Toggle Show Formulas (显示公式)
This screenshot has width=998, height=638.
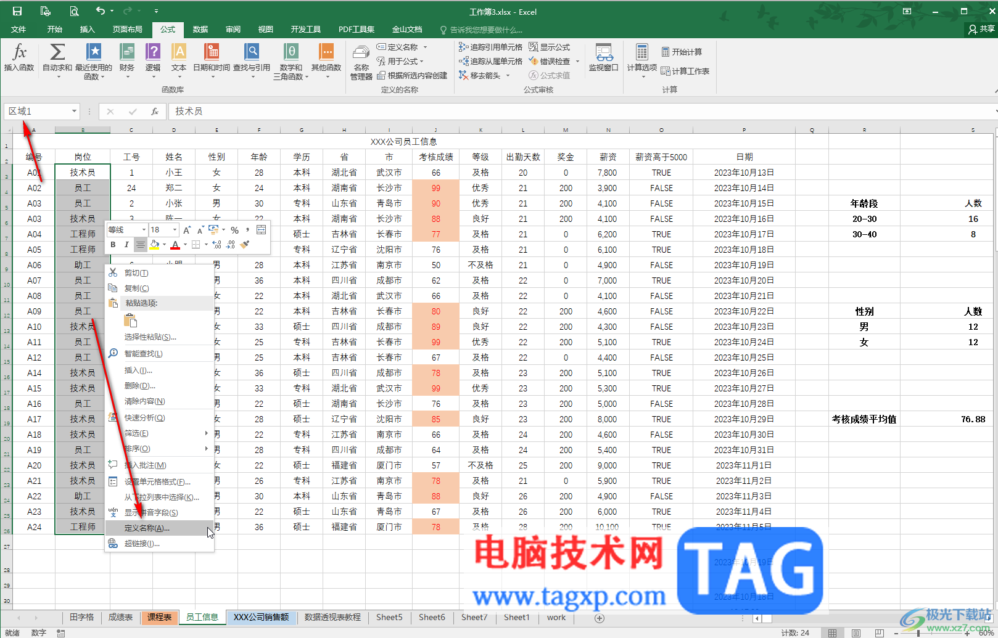click(x=550, y=47)
